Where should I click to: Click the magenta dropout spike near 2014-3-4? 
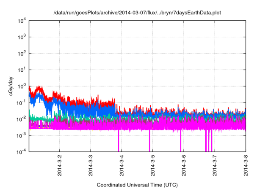tap(119, 141)
